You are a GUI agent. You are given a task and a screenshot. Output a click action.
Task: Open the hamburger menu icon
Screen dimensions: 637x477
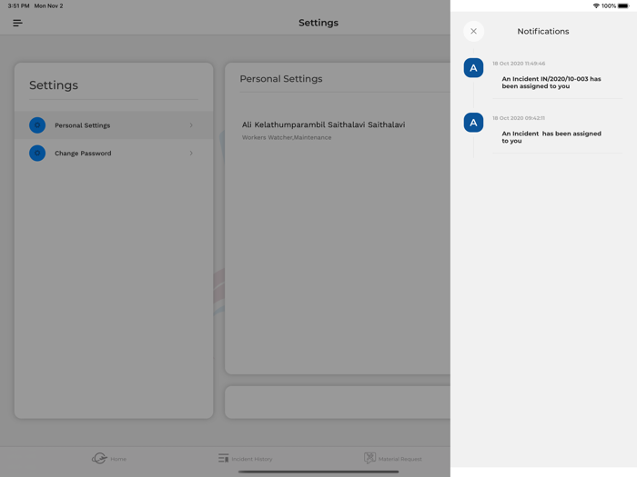tap(17, 23)
